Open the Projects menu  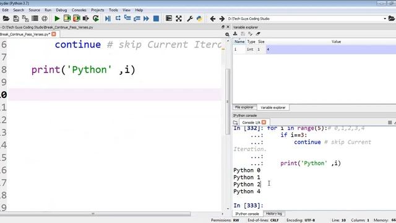[x=98, y=10]
